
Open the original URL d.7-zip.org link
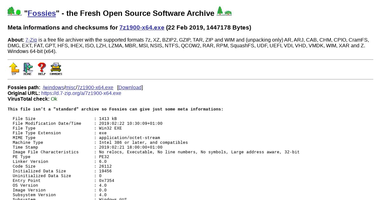[x=81, y=93]
